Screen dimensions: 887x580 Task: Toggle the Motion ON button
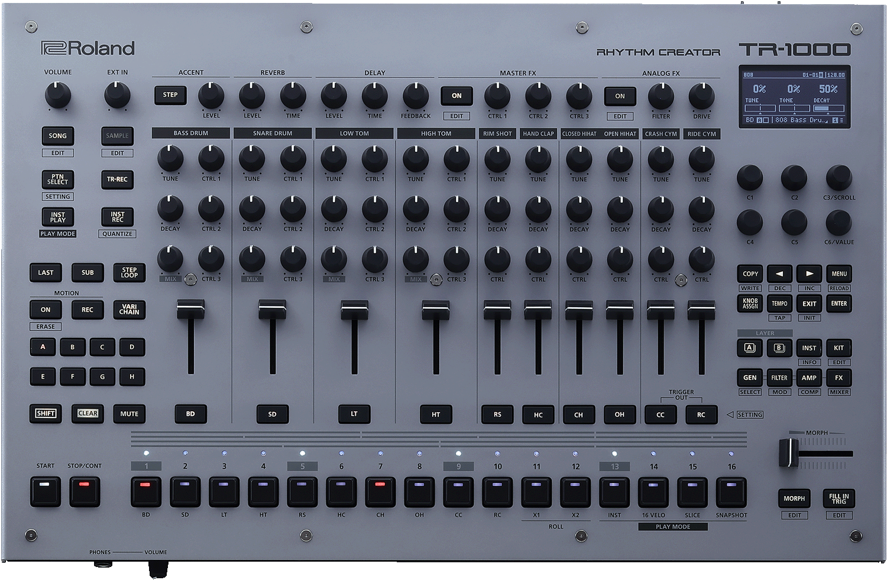pos(46,309)
